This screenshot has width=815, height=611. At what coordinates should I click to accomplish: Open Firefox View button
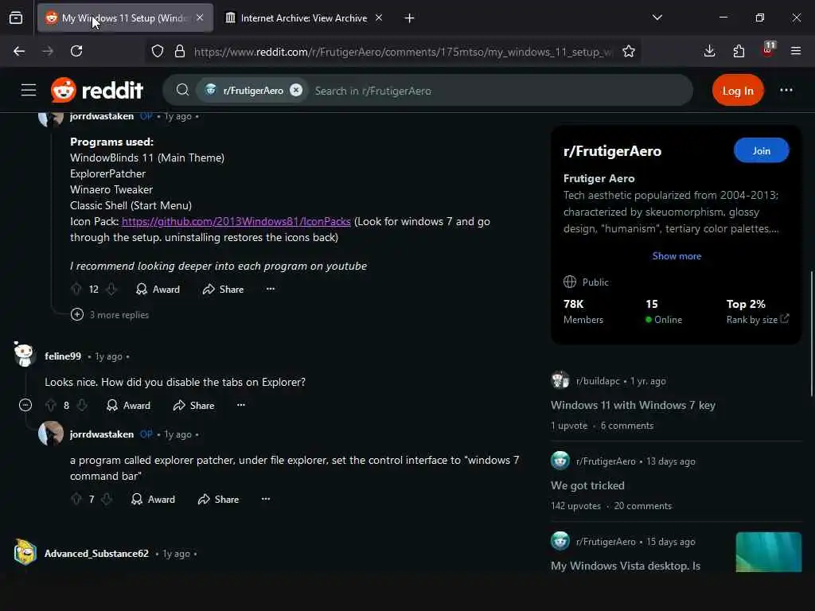[16, 18]
